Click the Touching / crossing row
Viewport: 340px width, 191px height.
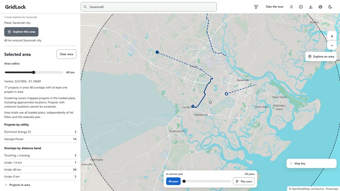[40, 156]
